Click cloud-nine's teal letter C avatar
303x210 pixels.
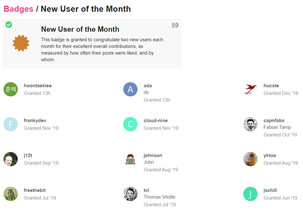coord(131,124)
